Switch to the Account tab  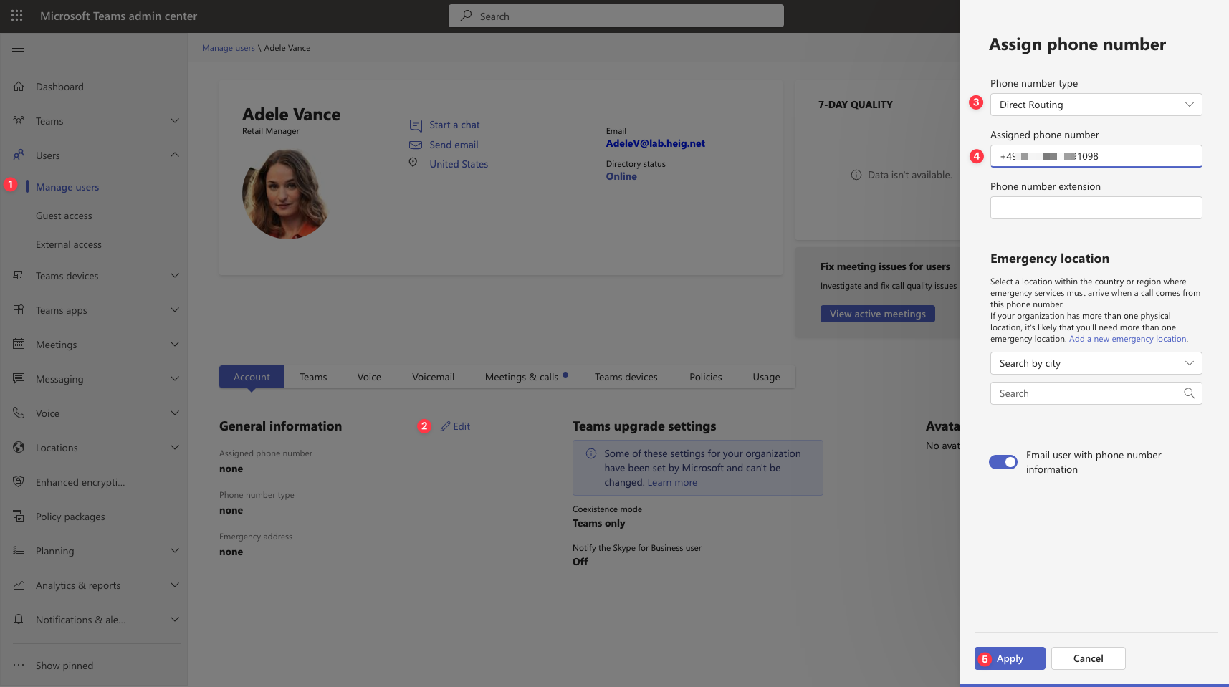252,377
